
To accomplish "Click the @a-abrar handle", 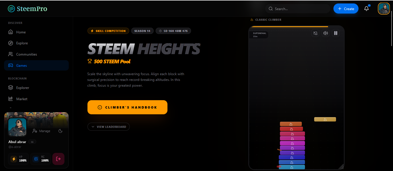I will pos(15,147).
